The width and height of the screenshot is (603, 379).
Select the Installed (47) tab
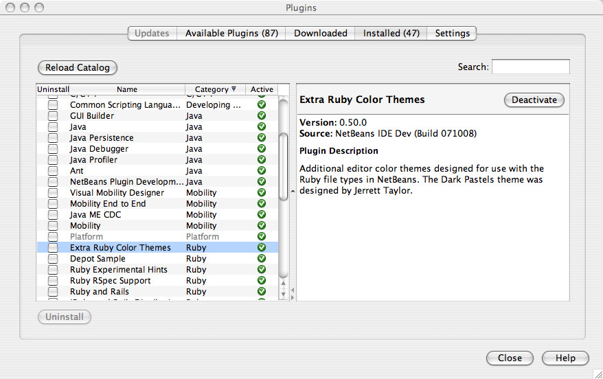(x=391, y=34)
